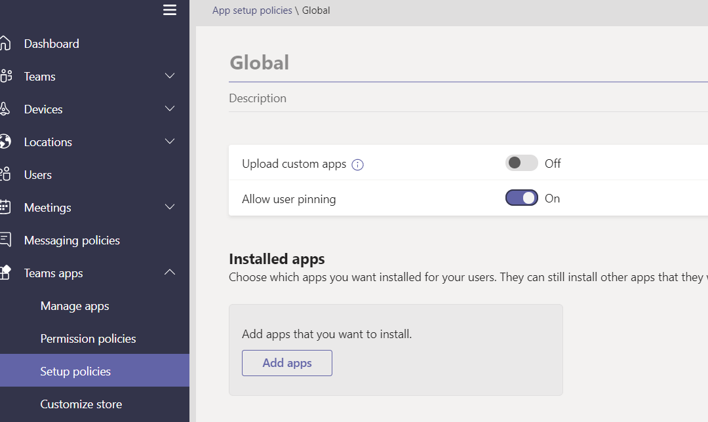The image size is (708, 422).
Task: Click the 'Add apps that you want to install.' text
Action: (x=327, y=334)
